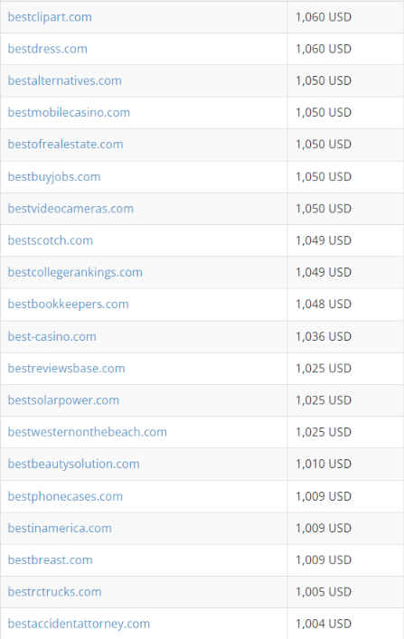The height and width of the screenshot is (639, 404).
Task: Open bestscotch.com listing
Action: coord(50,240)
